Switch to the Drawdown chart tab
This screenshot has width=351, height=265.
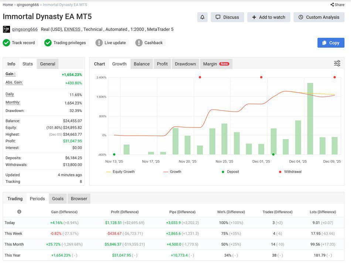pyautogui.click(x=185, y=64)
